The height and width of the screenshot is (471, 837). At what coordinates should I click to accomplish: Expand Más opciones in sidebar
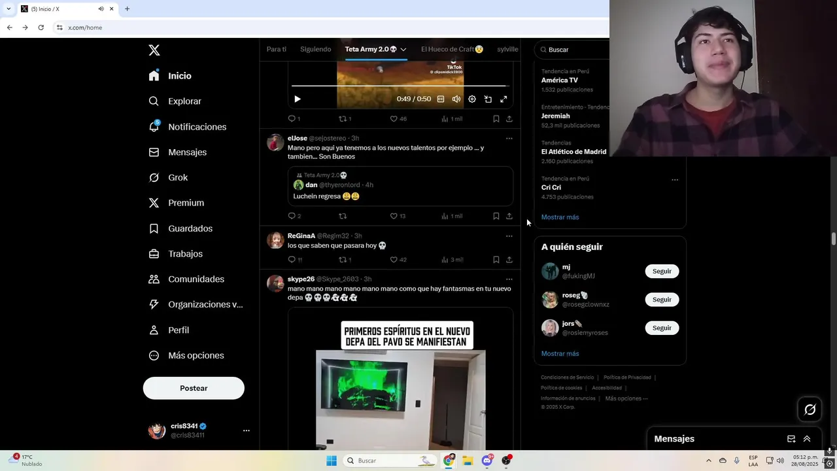tap(186, 355)
